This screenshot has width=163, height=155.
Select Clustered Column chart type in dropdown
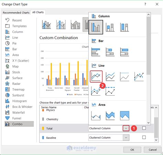pyautogui.click(x=96, y=27)
